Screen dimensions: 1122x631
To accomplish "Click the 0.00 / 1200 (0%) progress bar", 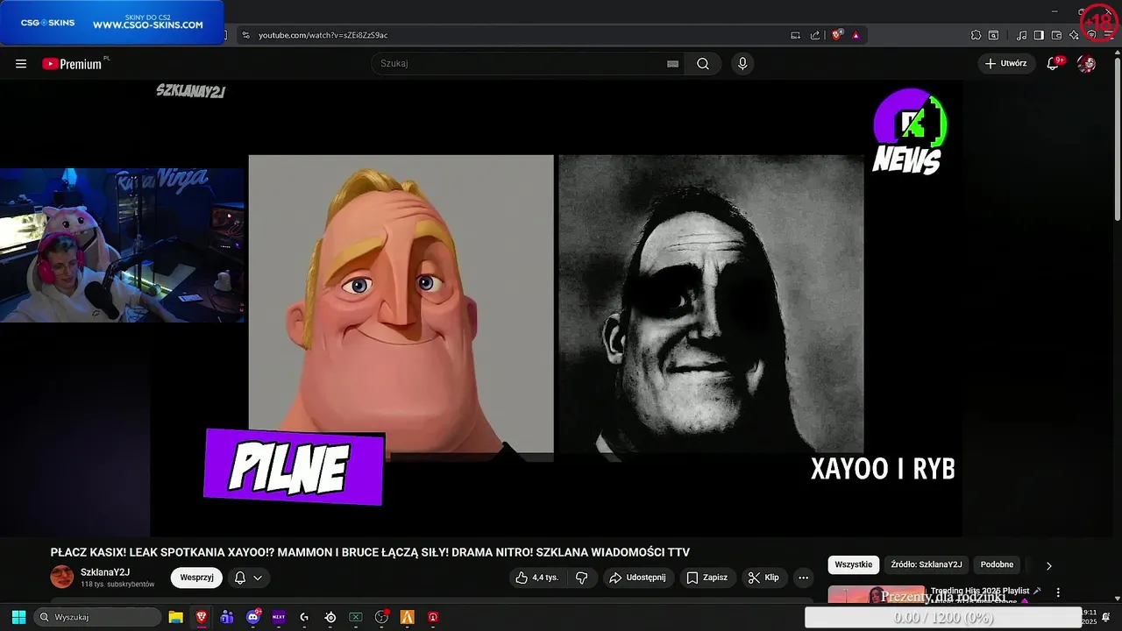I will (943, 618).
